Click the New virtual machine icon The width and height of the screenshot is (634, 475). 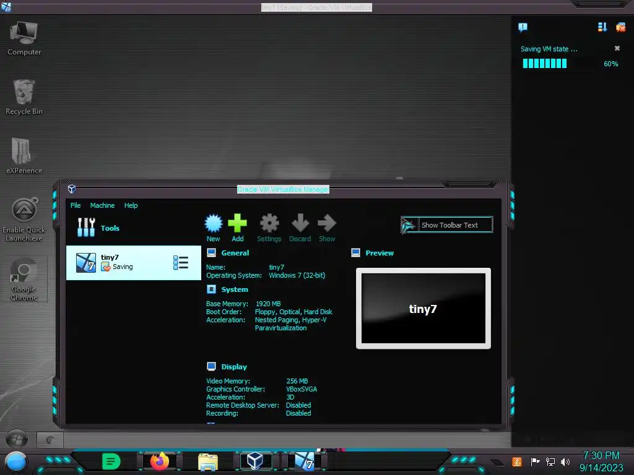click(214, 223)
